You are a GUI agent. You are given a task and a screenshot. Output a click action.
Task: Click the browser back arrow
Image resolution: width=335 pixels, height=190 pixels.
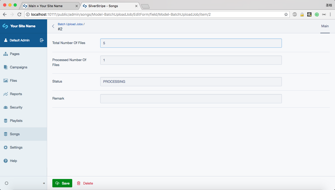point(5,14)
